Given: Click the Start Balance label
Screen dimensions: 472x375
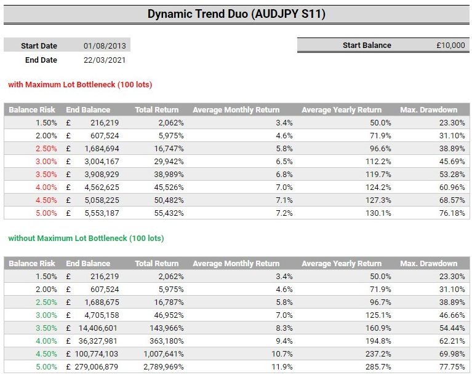Looking at the screenshot, I should (367, 45).
